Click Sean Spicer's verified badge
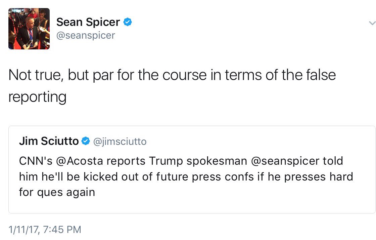The image size is (376, 240). (x=128, y=22)
